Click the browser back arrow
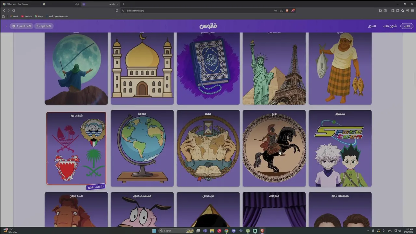This screenshot has height=234, width=416. 4,10
